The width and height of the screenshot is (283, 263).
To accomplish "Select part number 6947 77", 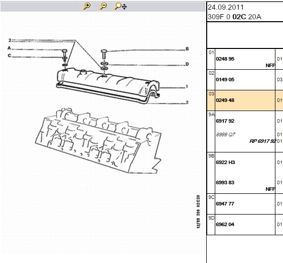I will (x=225, y=204).
